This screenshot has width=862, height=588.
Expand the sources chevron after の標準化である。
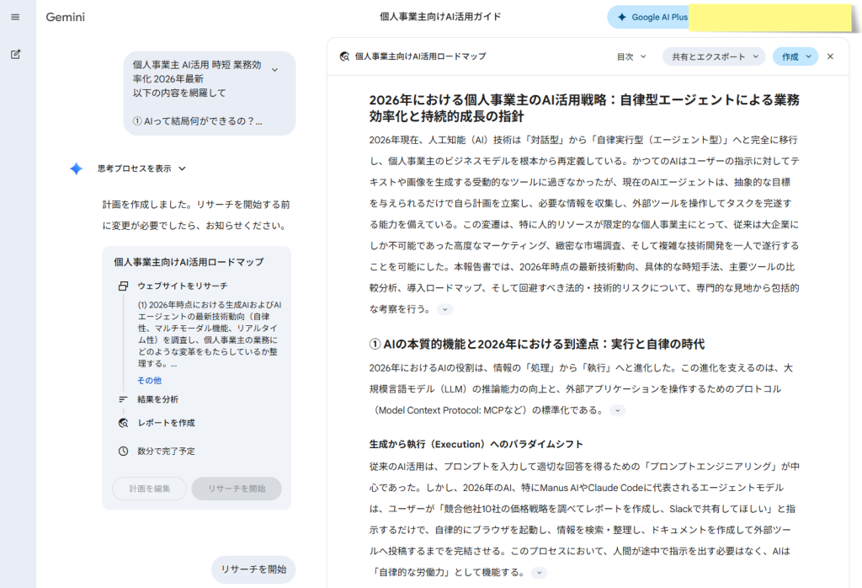618,410
